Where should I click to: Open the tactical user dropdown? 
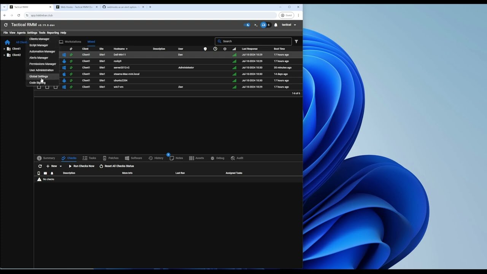(x=289, y=25)
